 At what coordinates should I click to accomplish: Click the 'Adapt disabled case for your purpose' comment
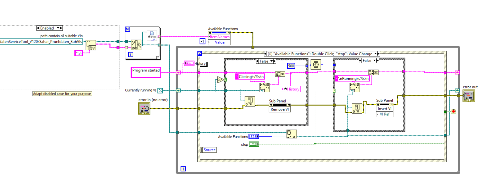click(62, 94)
